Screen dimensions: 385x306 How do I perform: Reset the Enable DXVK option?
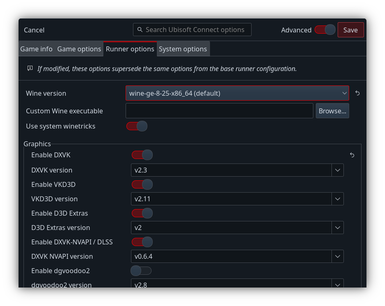(352, 155)
